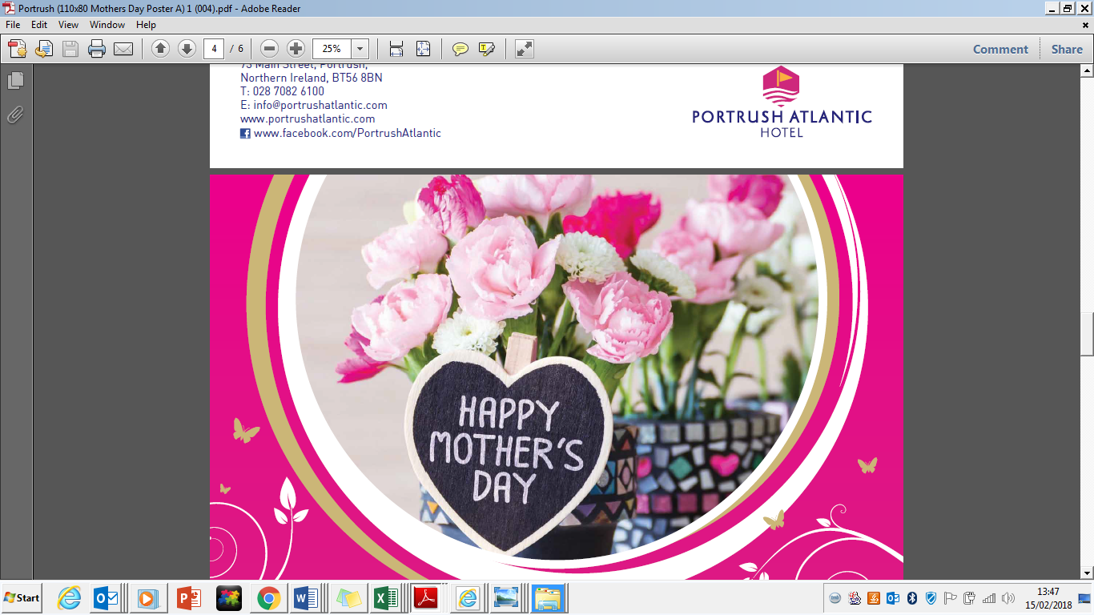Select the highlight text tool
1094x615 pixels.
coord(486,49)
